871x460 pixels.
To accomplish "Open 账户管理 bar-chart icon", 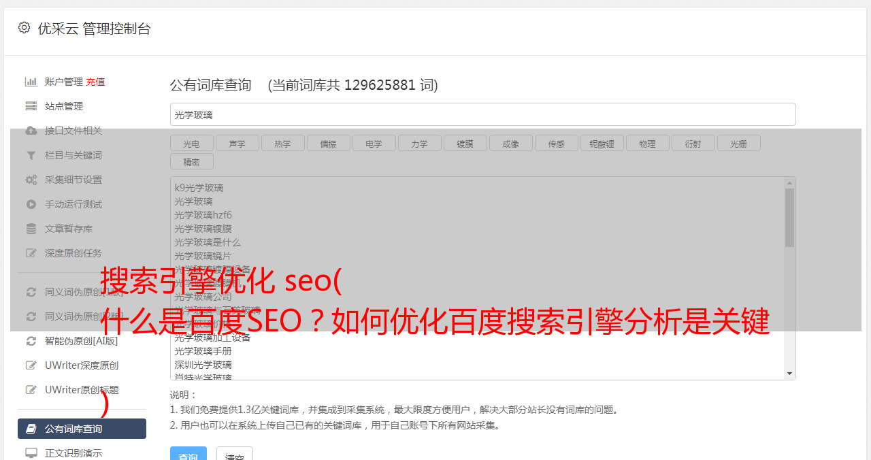I will coord(31,82).
